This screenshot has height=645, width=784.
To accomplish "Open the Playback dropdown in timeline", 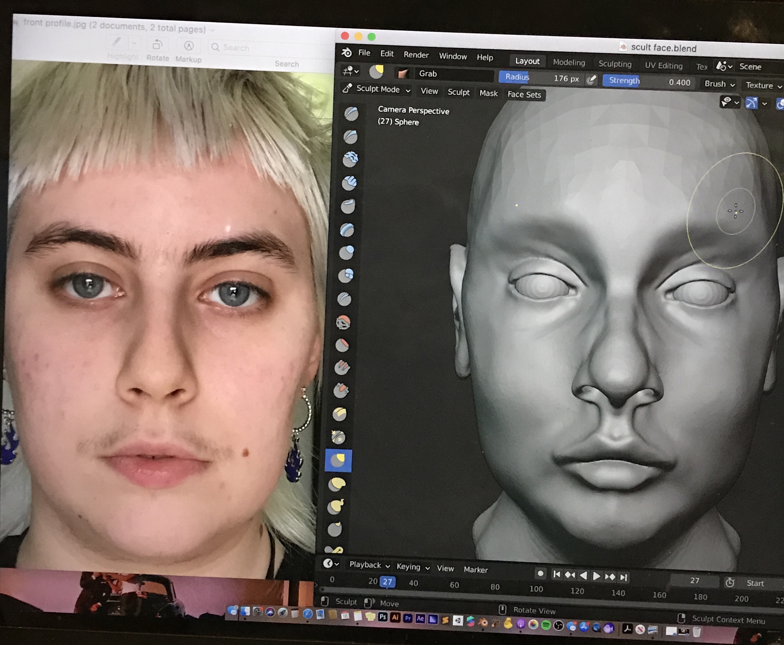I will (x=369, y=565).
